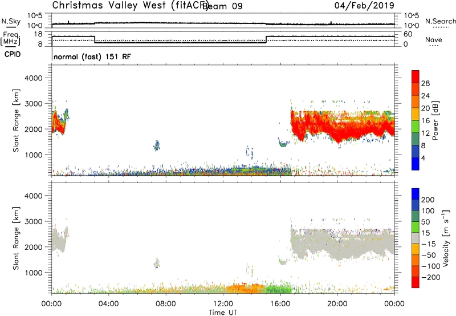The width and height of the screenshot is (456, 316).
Task: Click the '24' label on the power colorbar
Action: (425, 96)
